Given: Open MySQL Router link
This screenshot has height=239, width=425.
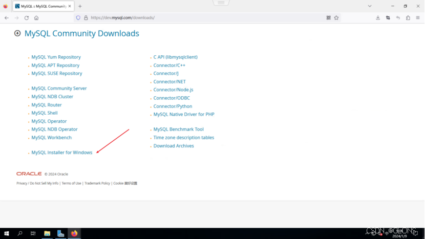Looking at the screenshot, I should 47,105.
